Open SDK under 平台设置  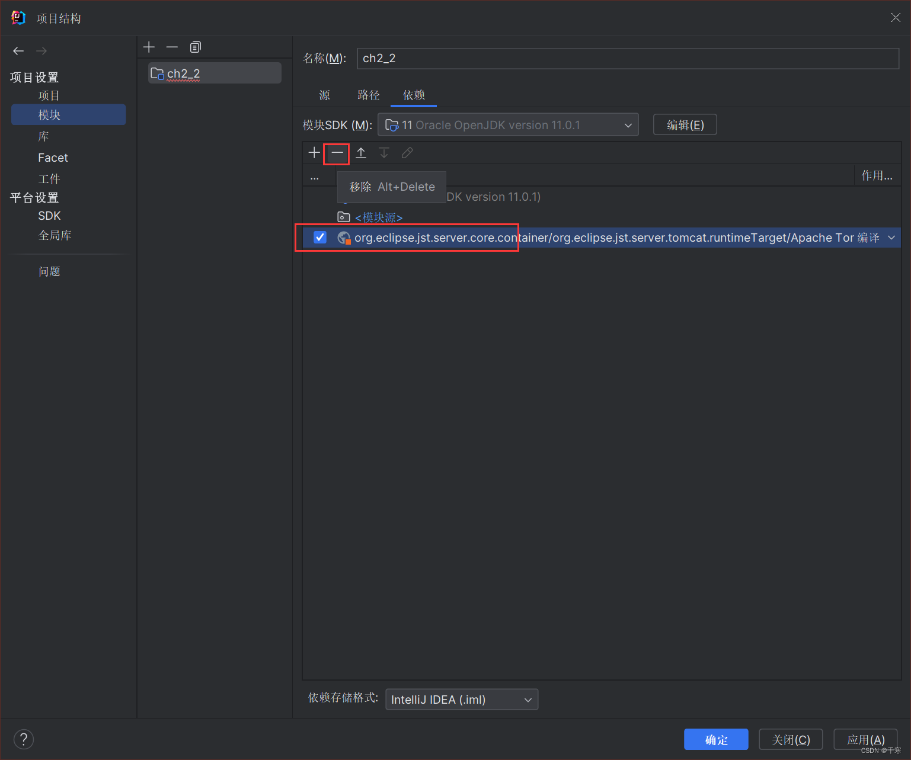coord(49,216)
